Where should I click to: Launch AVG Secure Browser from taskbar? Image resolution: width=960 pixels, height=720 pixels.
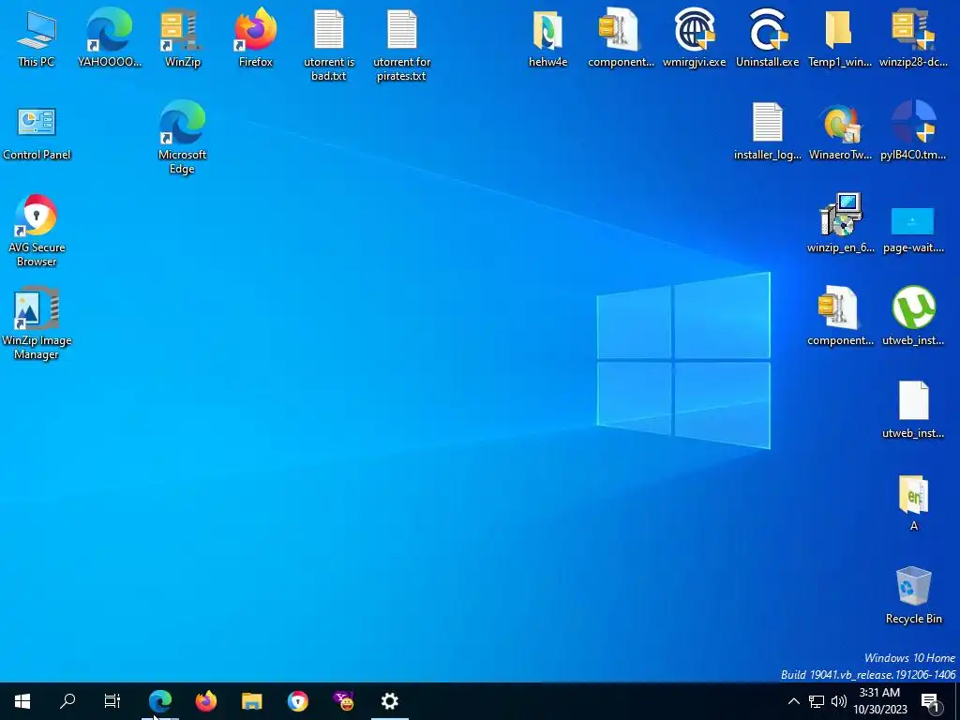click(297, 701)
